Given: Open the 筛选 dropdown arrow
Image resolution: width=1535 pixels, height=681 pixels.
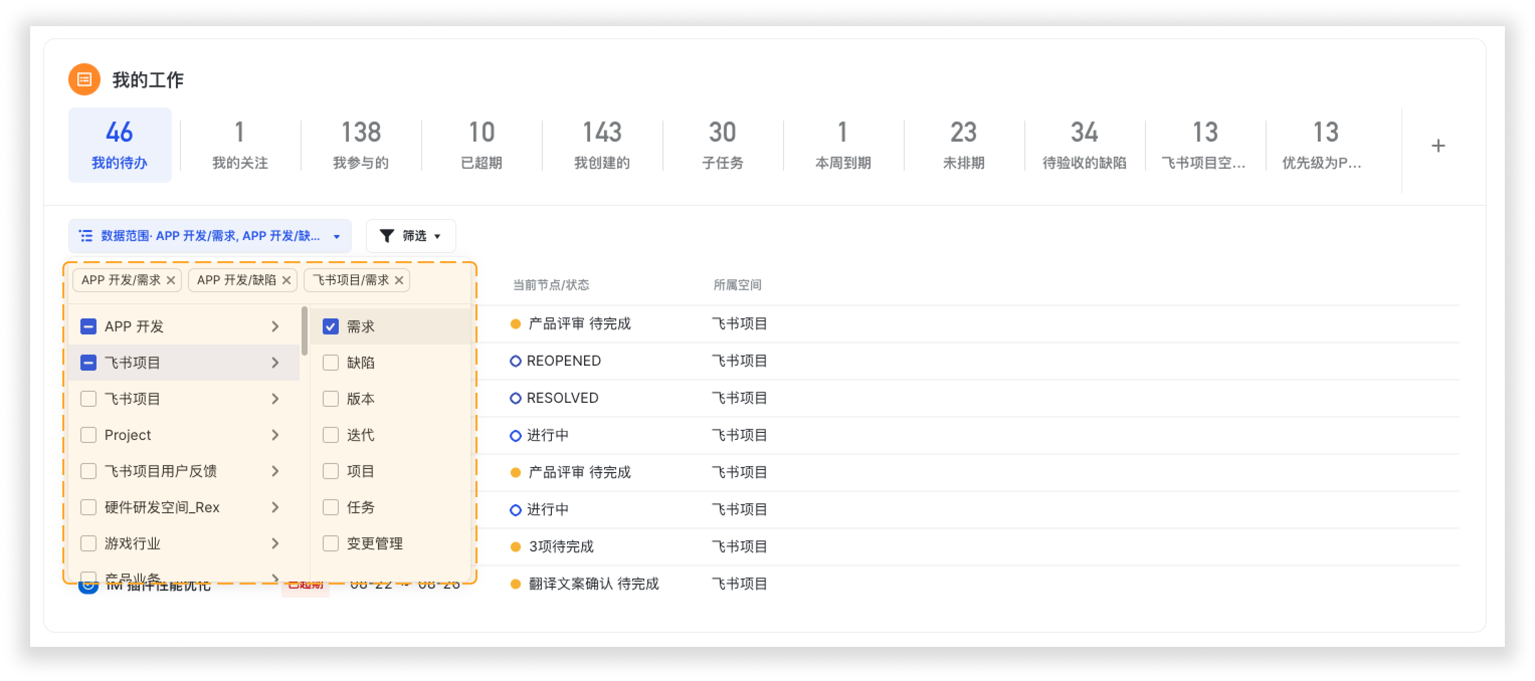Looking at the screenshot, I should 437,237.
